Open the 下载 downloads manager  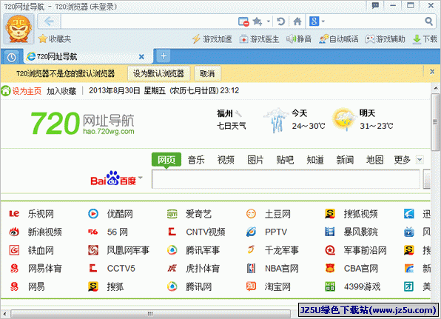(x=425, y=39)
